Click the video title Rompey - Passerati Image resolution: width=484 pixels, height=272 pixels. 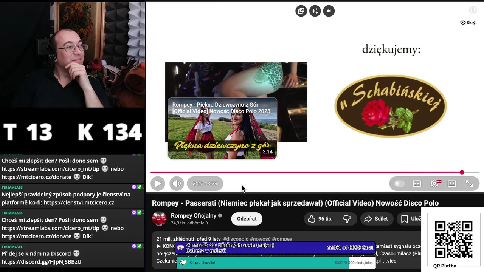[295, 203]
